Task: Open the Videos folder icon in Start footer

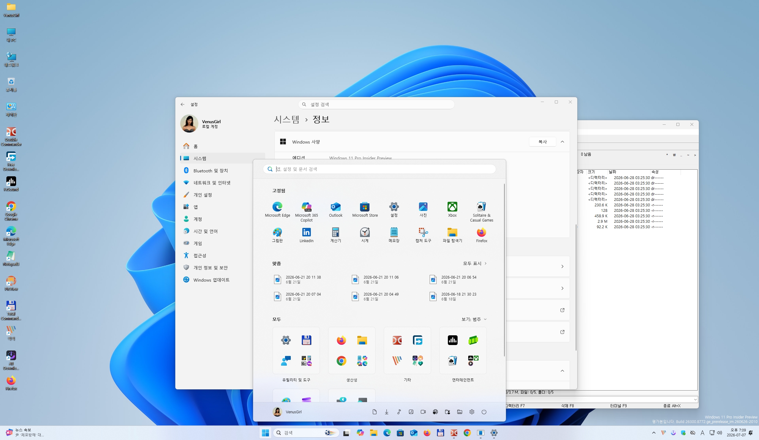Action: [423, 412]
